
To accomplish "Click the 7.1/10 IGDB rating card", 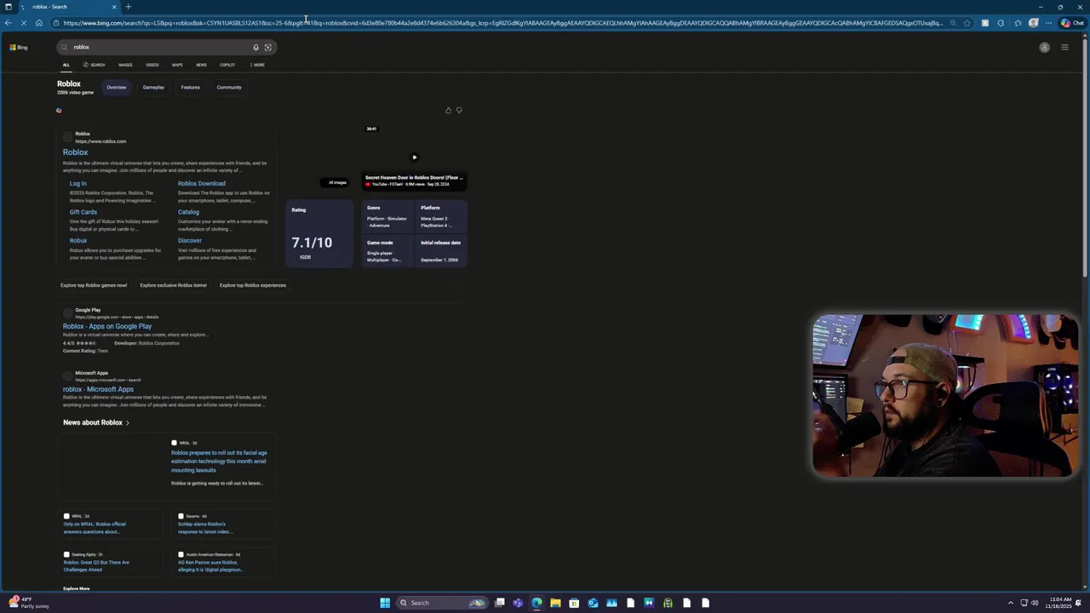I will point(319,233).
